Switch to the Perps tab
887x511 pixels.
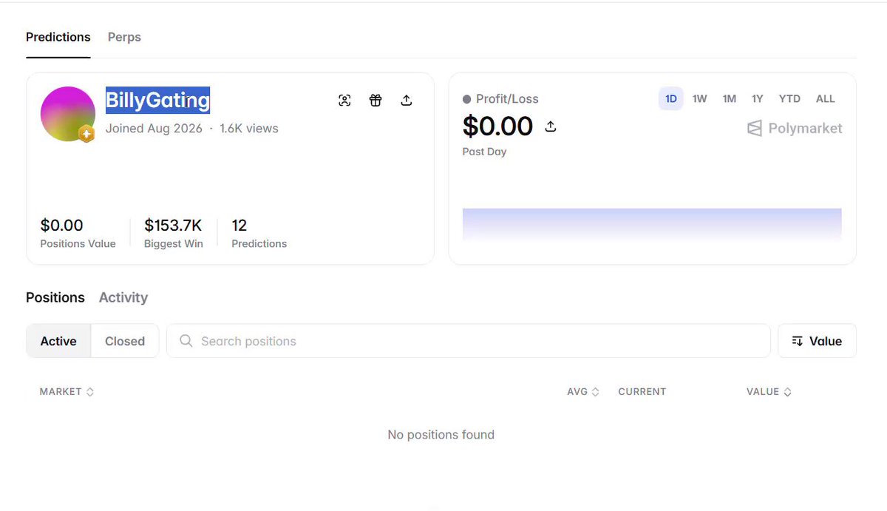124,37
